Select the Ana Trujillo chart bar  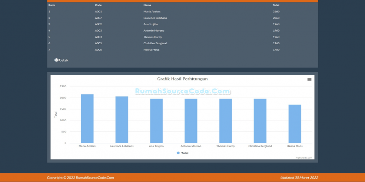point(156,120)
